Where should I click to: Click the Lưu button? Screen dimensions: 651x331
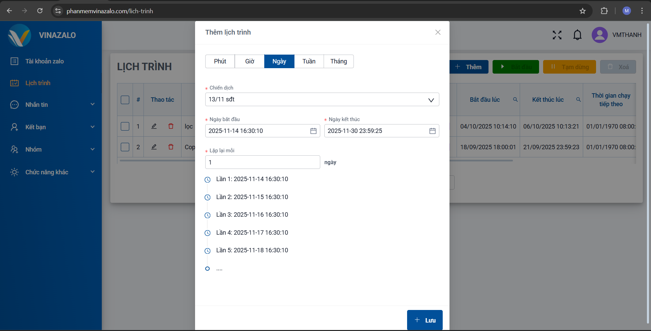(x=425, y=320)
